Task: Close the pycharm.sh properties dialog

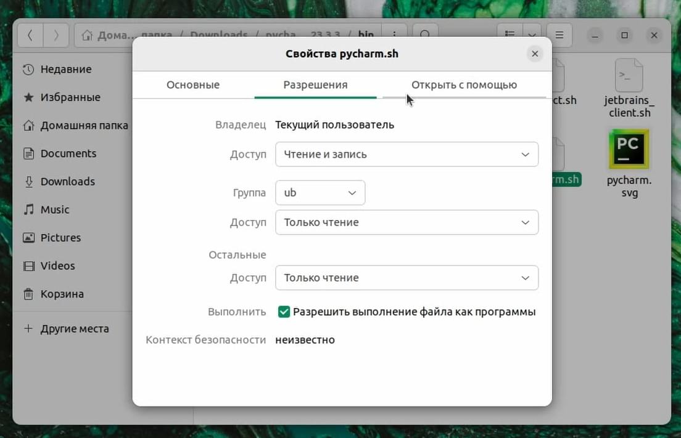Action: click(535, 54)
